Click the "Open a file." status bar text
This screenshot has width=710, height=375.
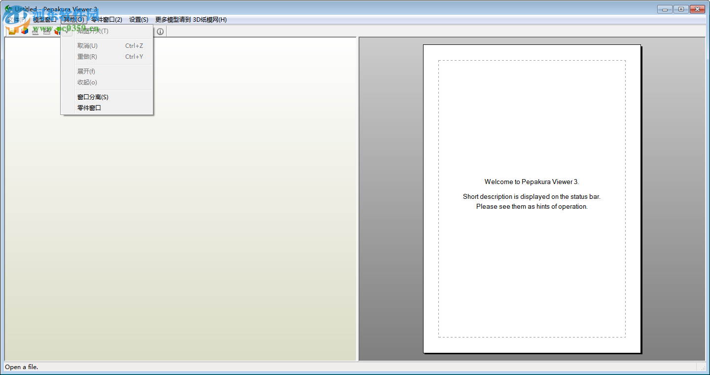coord(22,367)
